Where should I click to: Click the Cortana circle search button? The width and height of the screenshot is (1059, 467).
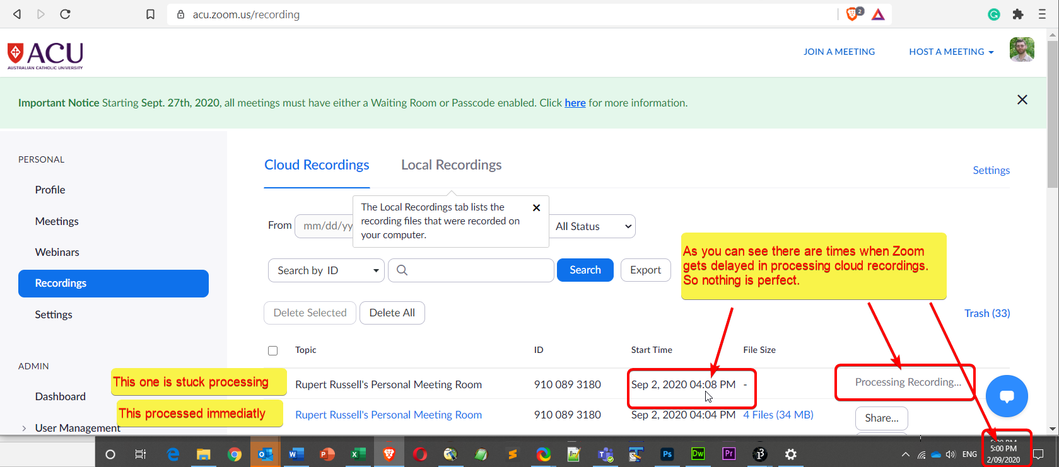[110, 454]
